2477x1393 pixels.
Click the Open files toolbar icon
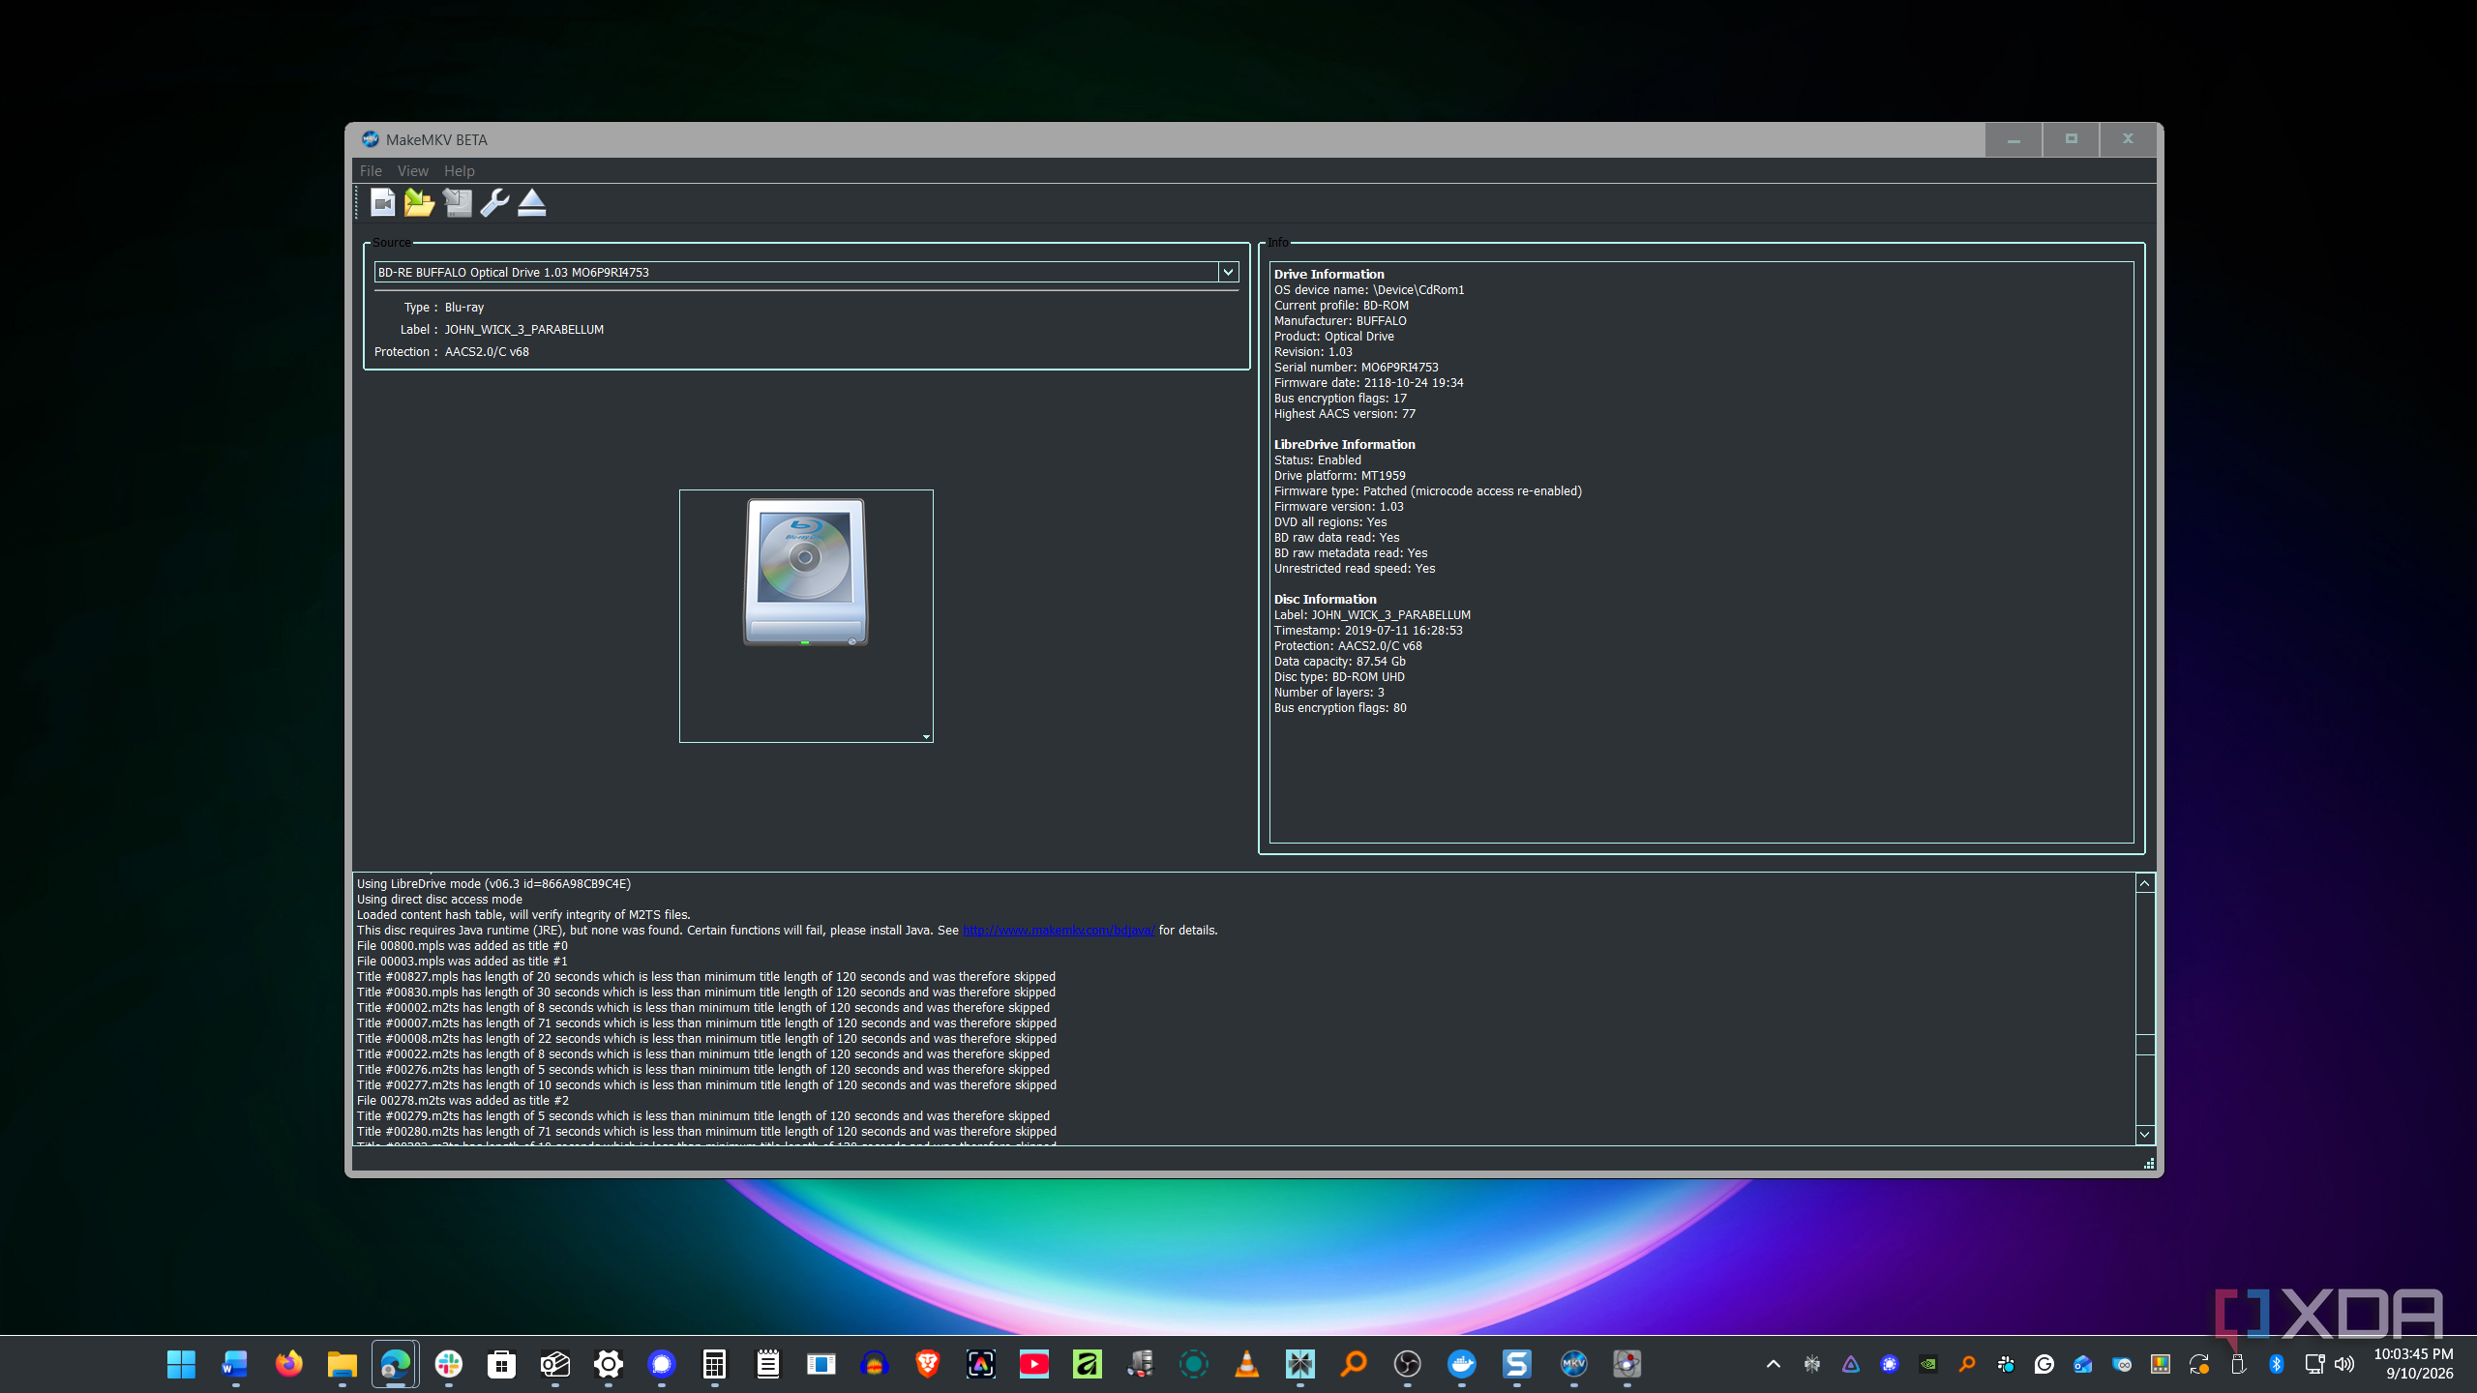click(383, 202)
